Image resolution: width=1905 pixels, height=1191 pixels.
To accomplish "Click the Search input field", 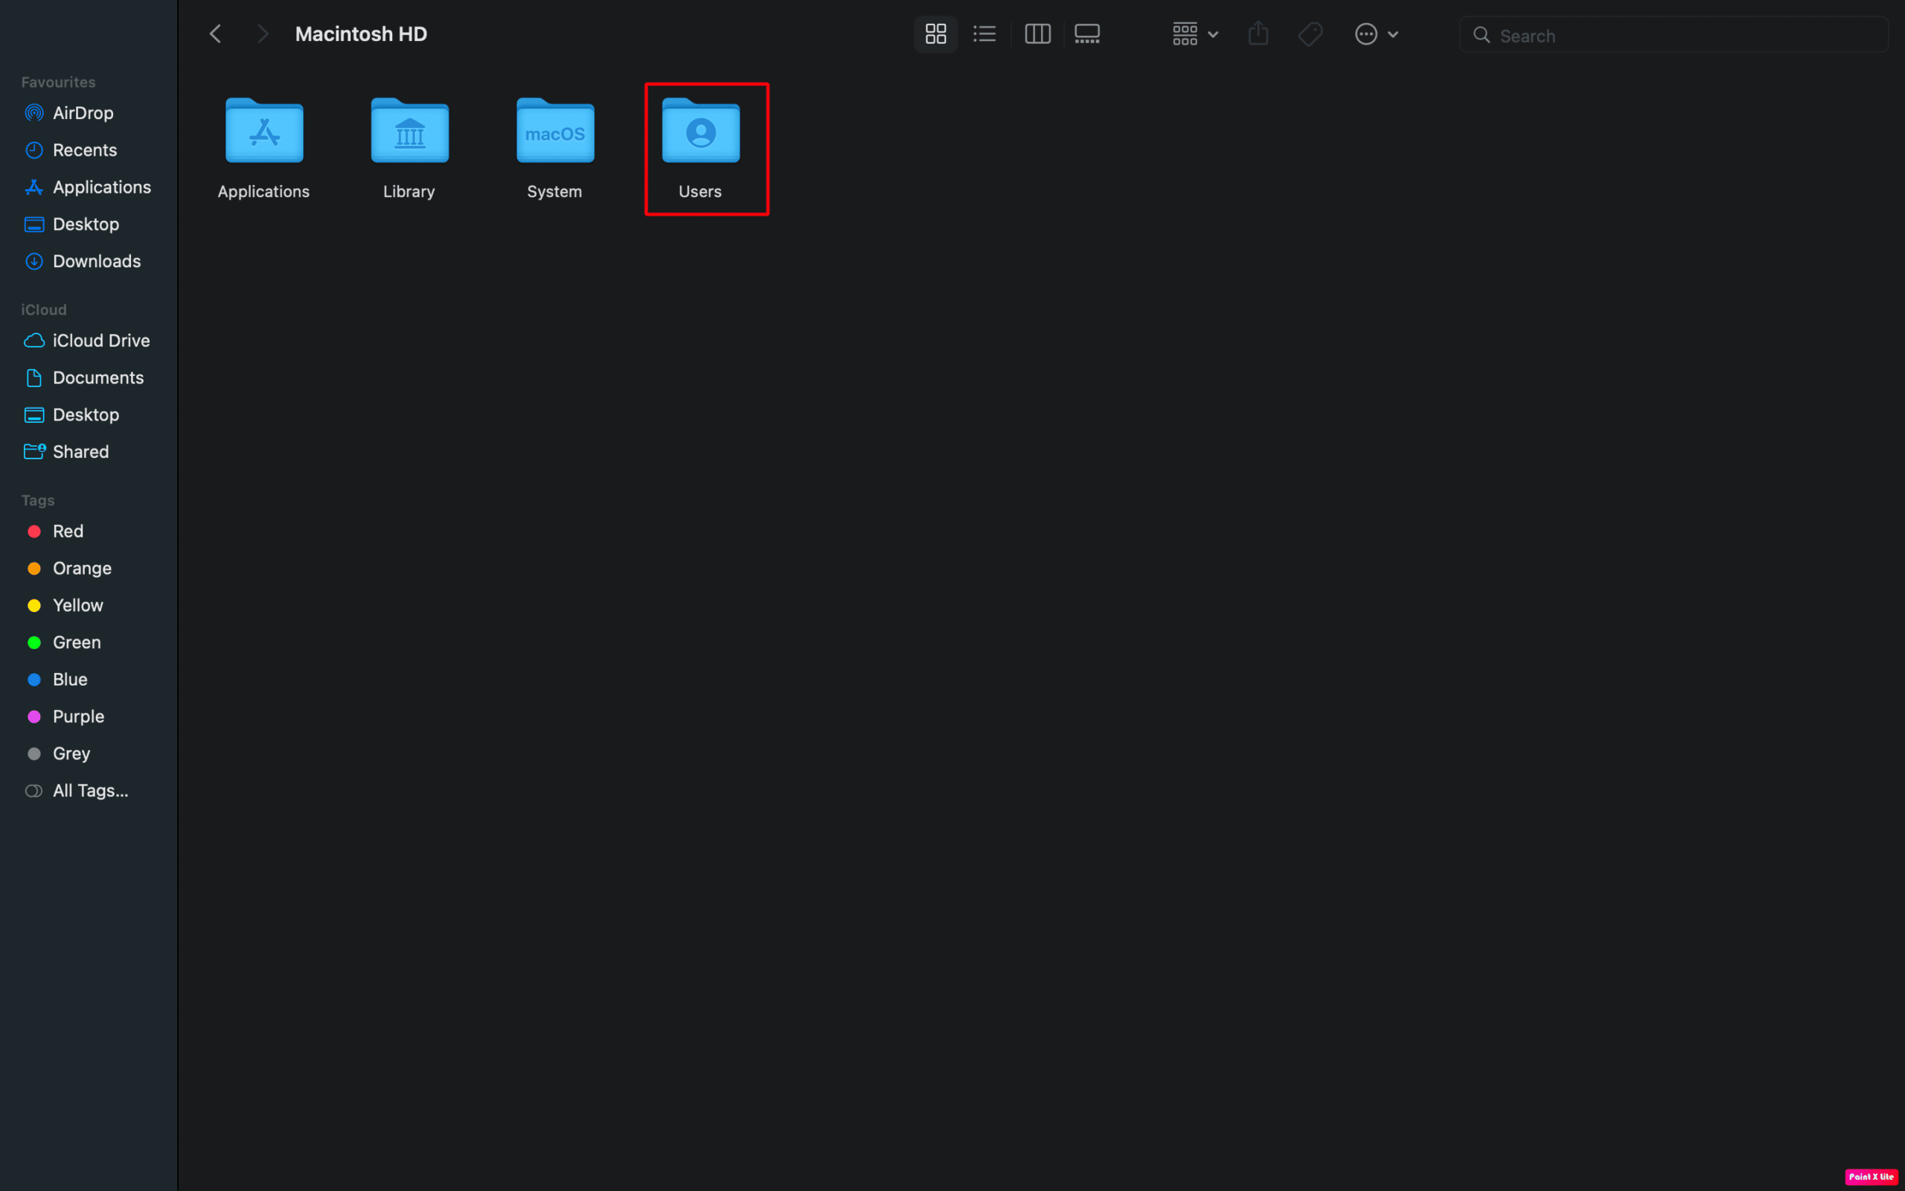I will point(1674,34).
